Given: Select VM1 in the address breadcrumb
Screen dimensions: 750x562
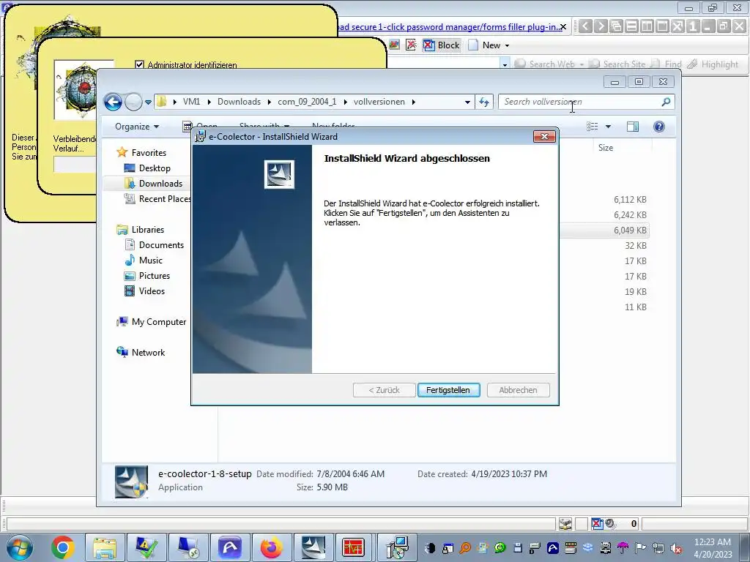Looking at the screenshot, I should (x=191, y=102).
